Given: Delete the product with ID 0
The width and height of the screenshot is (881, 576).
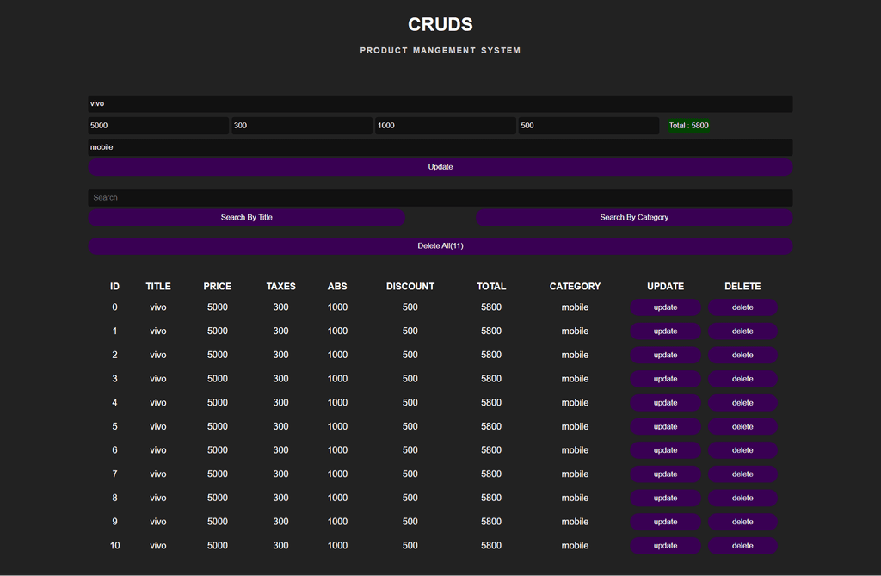Looking at the screenshot, I should click(742, 307).
